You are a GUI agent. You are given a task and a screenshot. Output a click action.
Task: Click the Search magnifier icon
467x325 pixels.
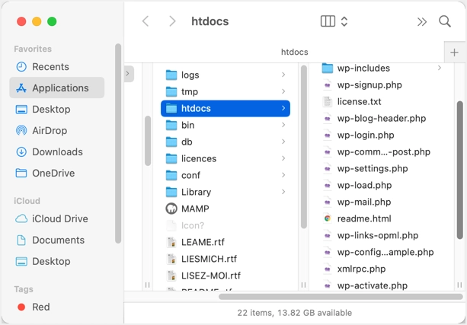click(x=445, y=22)
